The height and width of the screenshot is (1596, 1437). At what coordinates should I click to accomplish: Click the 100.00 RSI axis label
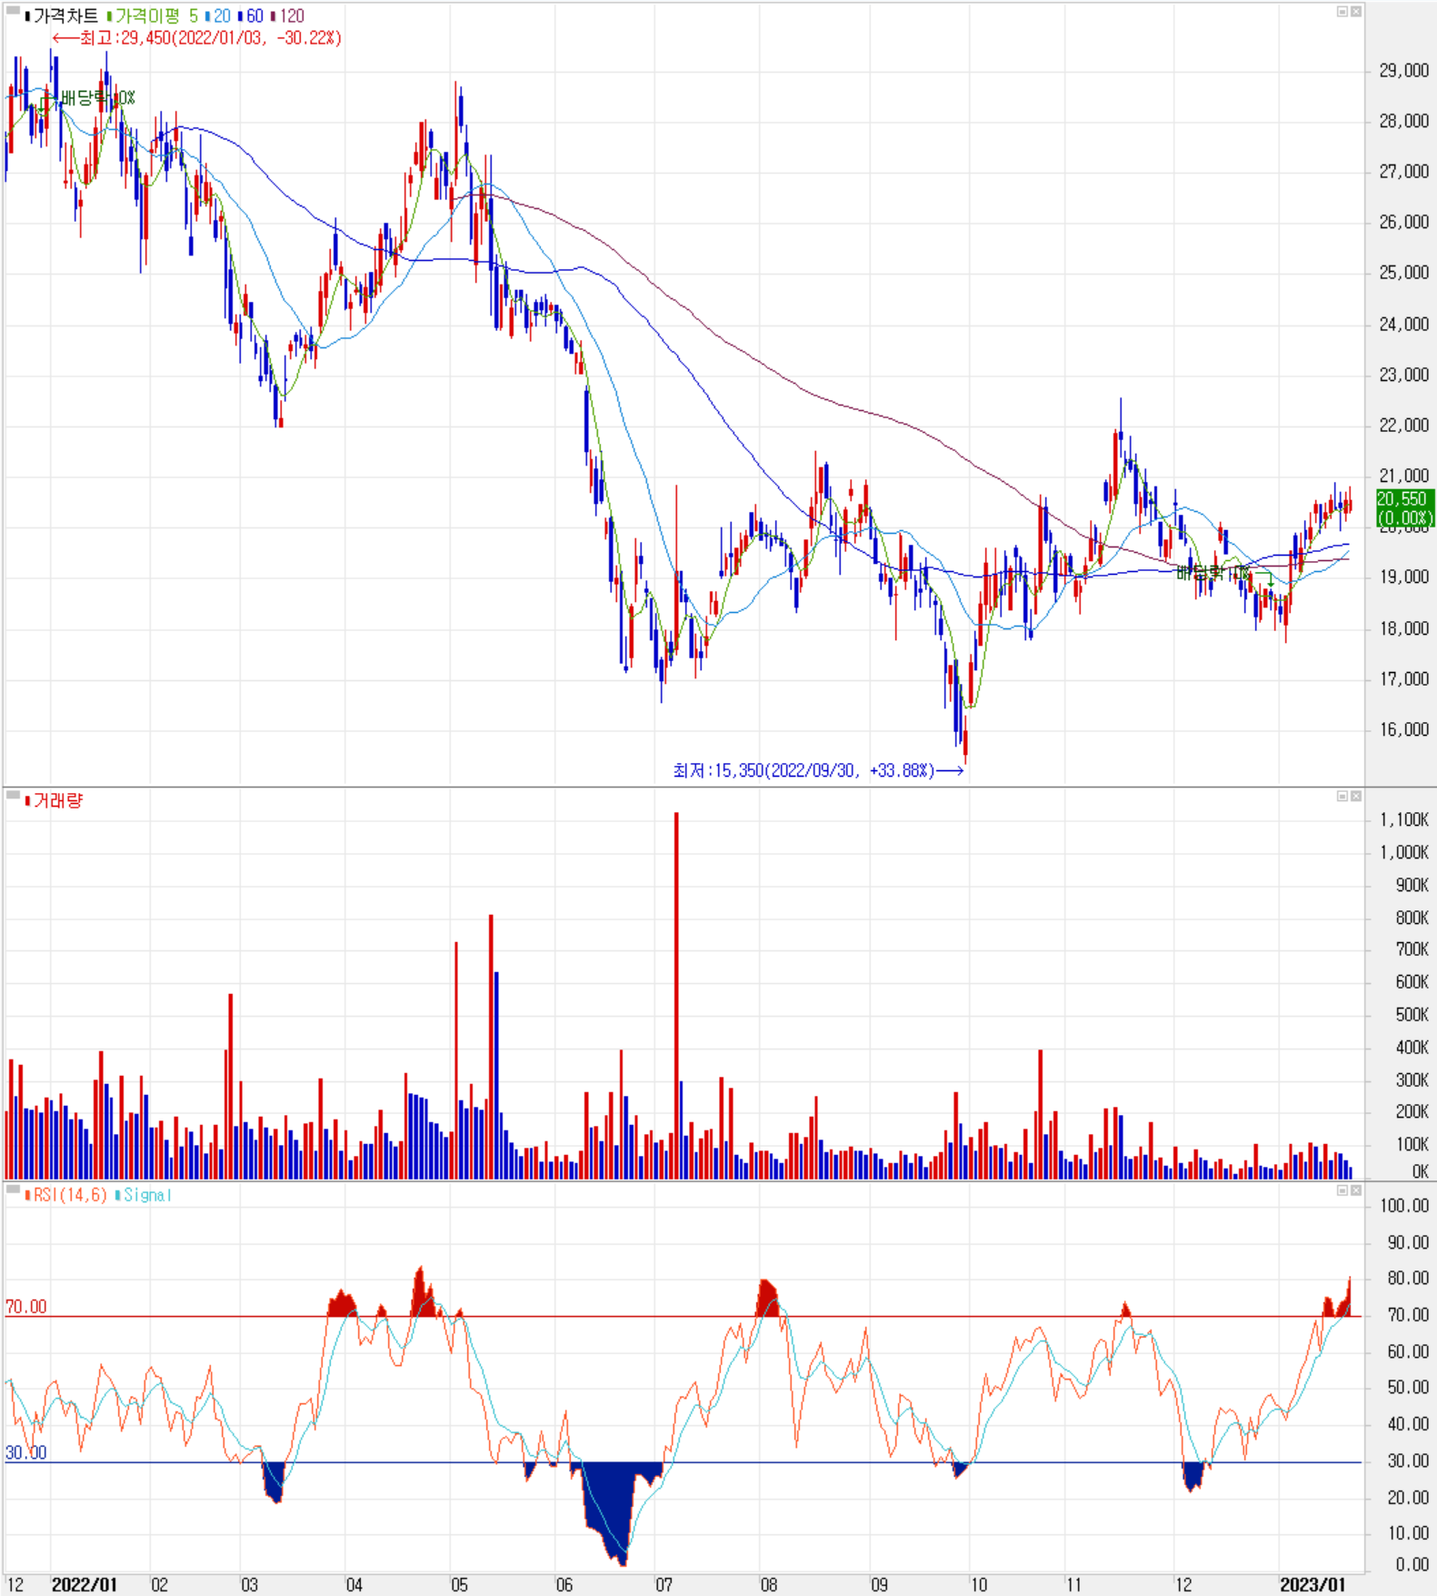point(1404,1206)
